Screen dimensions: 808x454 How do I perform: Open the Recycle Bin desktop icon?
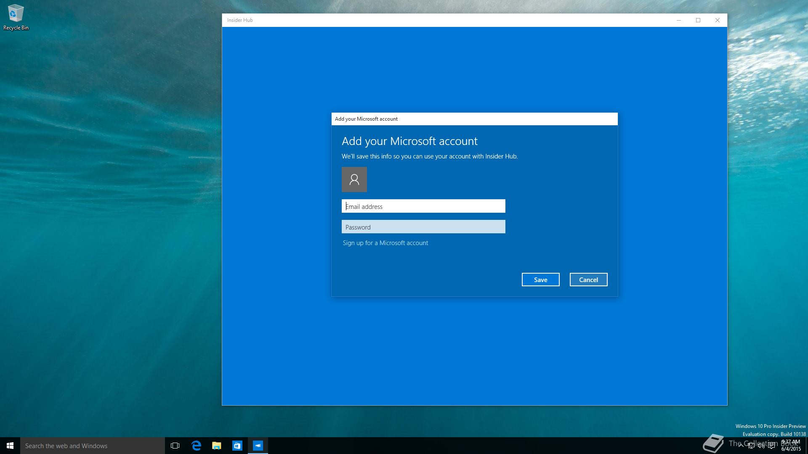(x=16, y=17)
